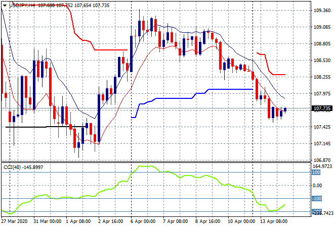Select the CCI -100 level label

click(317, 199)
